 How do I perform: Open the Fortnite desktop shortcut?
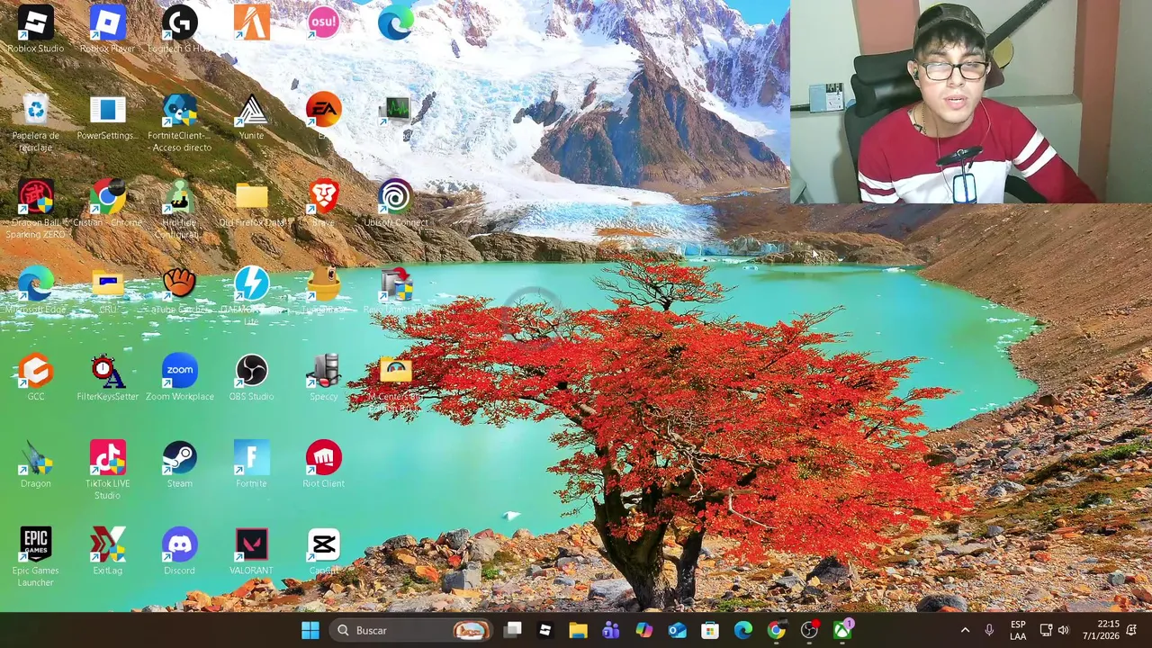pyautogui.click(x=251, y=459)
